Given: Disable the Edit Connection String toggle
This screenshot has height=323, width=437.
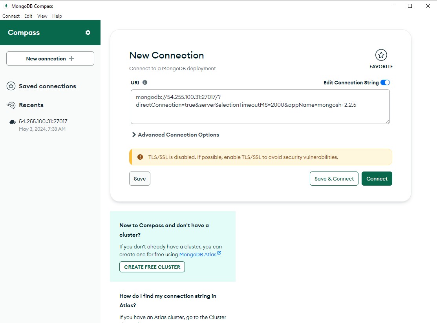Looking at the screenshot, I should pyautogui.click(x=385, y=82).
